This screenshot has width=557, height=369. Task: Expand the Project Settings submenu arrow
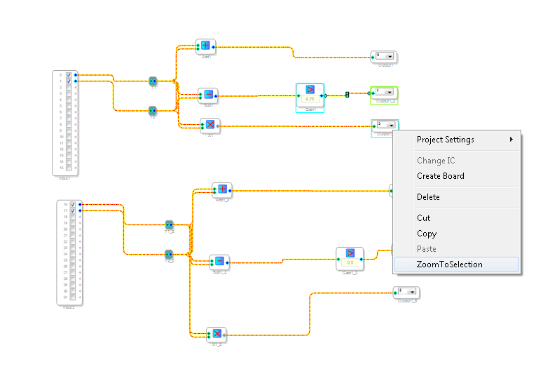(511, 140)
